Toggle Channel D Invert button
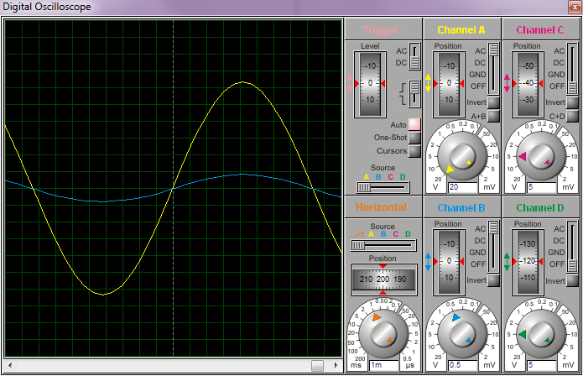This screenshot has height=376, width=583. click(572, 280)
